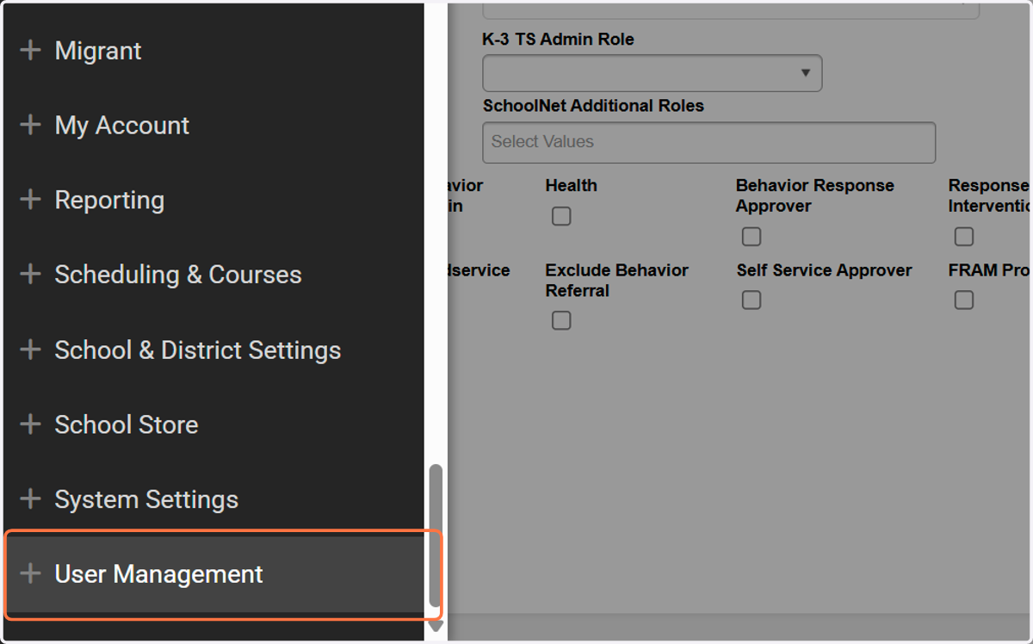
Task: Open the Migrant menu item
Action: tap(214, 51)
